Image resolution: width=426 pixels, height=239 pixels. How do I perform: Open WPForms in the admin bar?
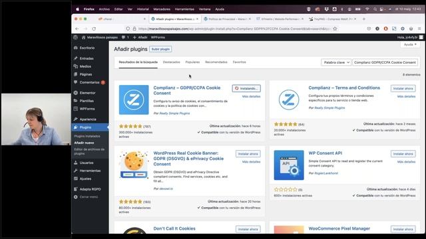(x=158, y=37)
